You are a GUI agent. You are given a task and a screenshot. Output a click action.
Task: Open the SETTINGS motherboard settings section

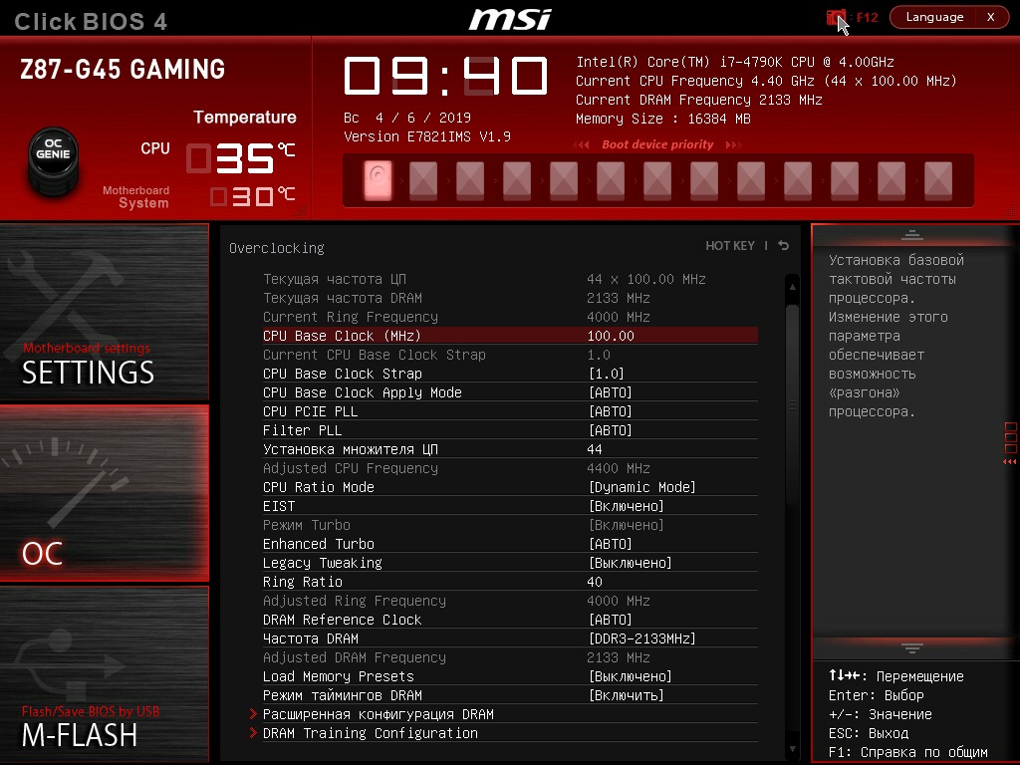point(104,312)
